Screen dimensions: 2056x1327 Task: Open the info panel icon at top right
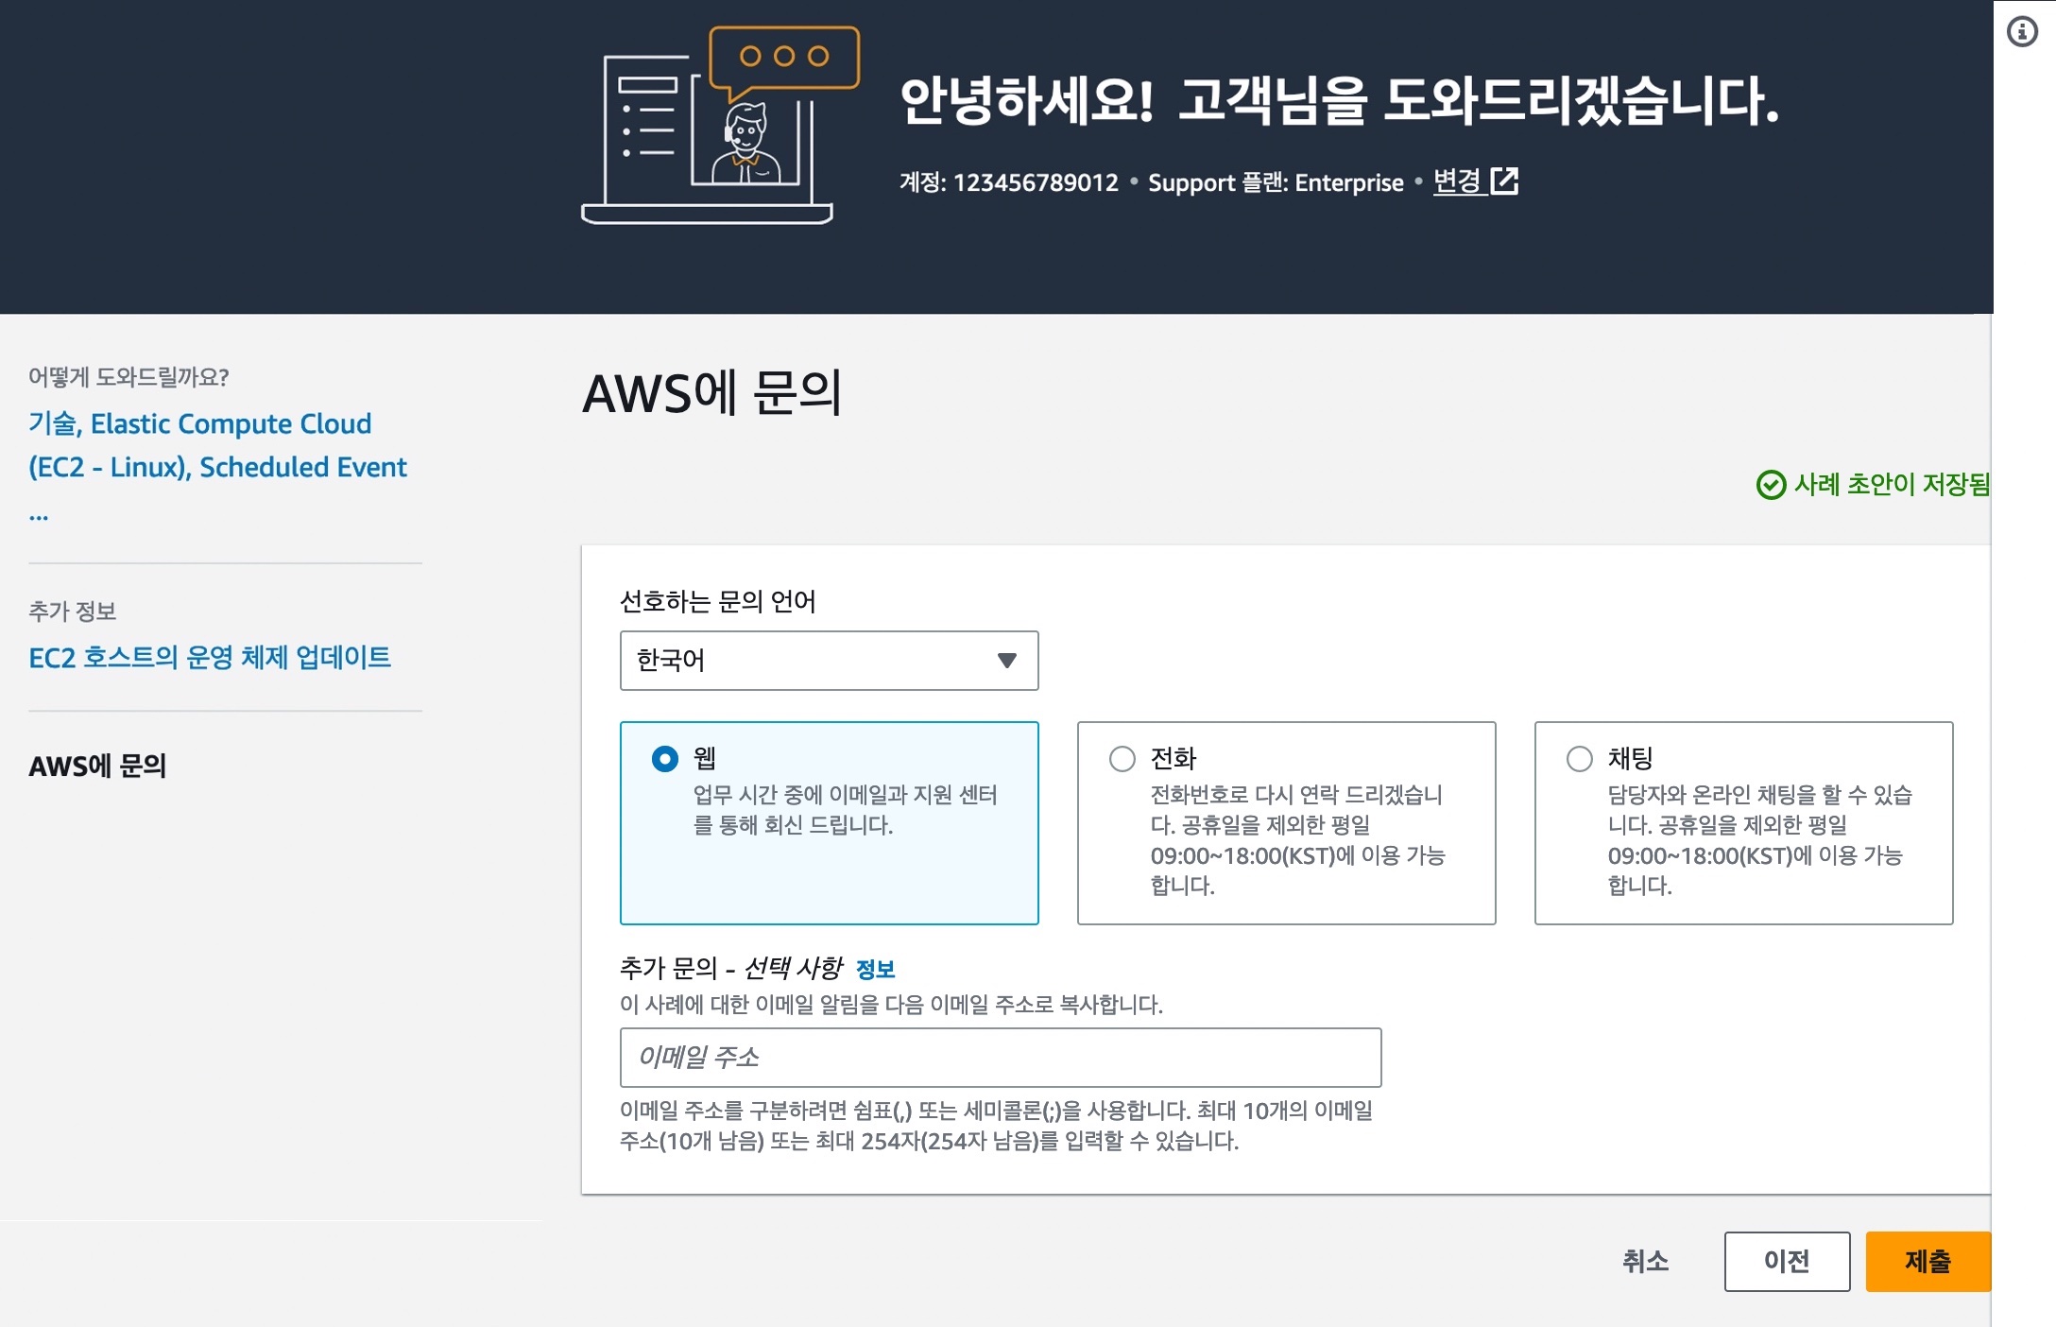2022,32
